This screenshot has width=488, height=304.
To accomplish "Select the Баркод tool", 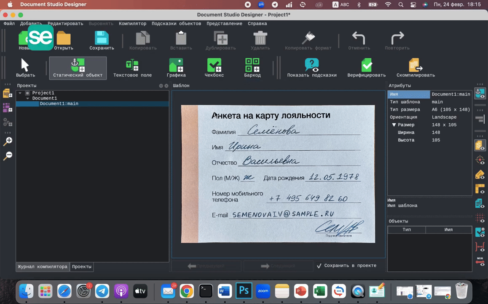I will click(252, 68).
